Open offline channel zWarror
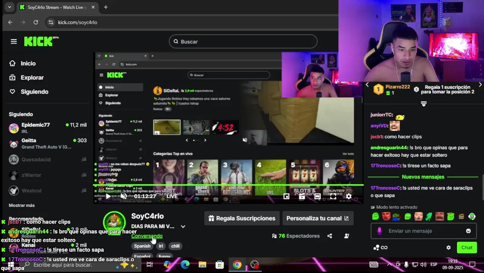Screen dimensions: 484x273 coord(48,175)
